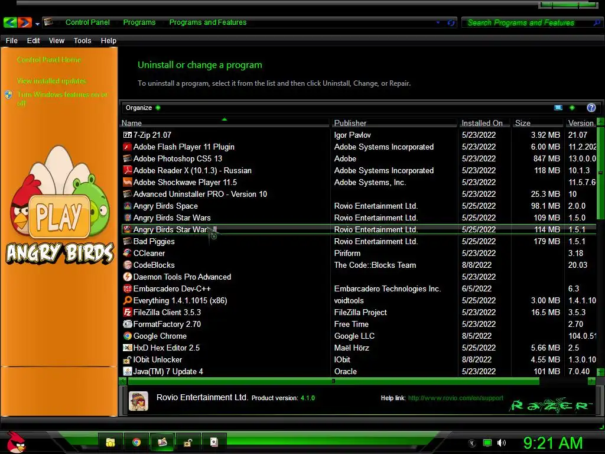
Task: Open the Edit menu
Action: click(33, 41)
